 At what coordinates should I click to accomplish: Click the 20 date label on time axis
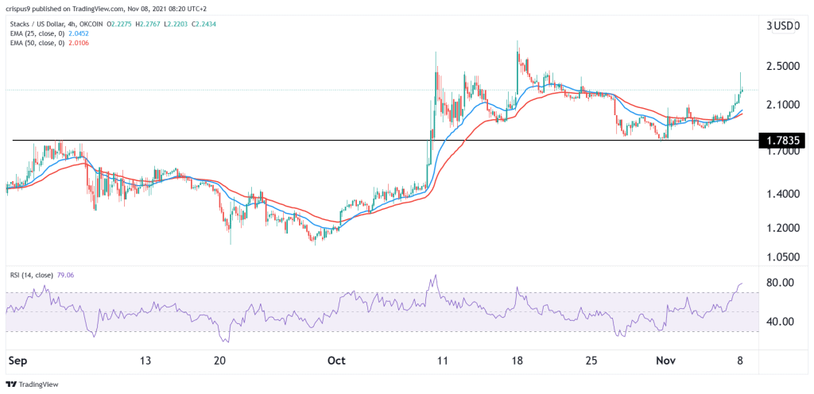(219, 361)
